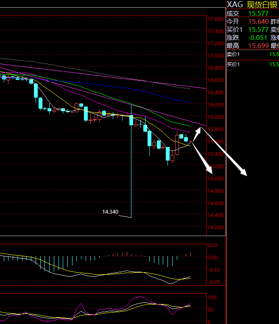Click the XAG symbol code in the header
The height and width of the screenshot is (324, 279).
point(235,5)
